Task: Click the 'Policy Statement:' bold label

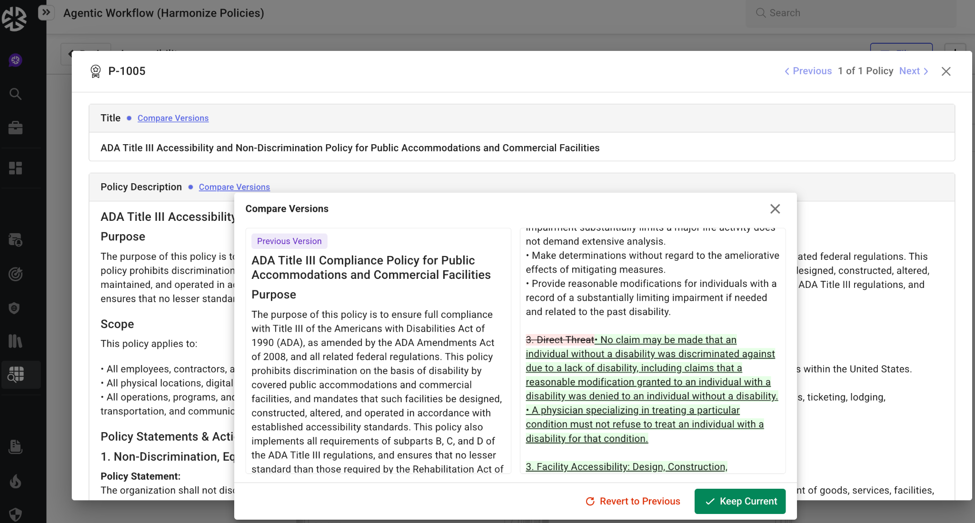Action: point(140,476)
